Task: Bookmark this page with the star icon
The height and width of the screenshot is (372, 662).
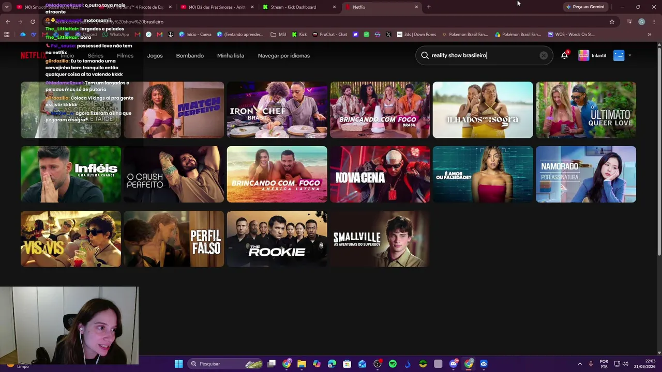Action: 612,22
